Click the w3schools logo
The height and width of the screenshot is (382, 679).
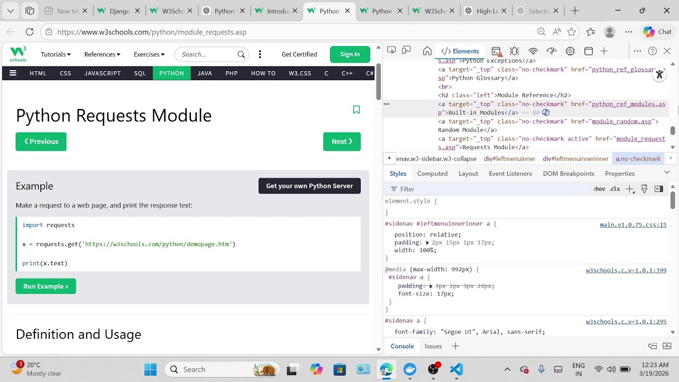[18, 54]
